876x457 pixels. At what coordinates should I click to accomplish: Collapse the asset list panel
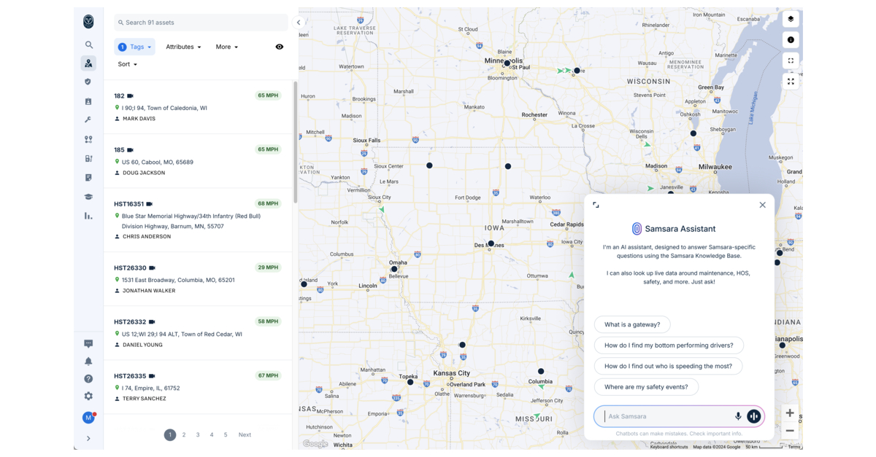[299, 23]
